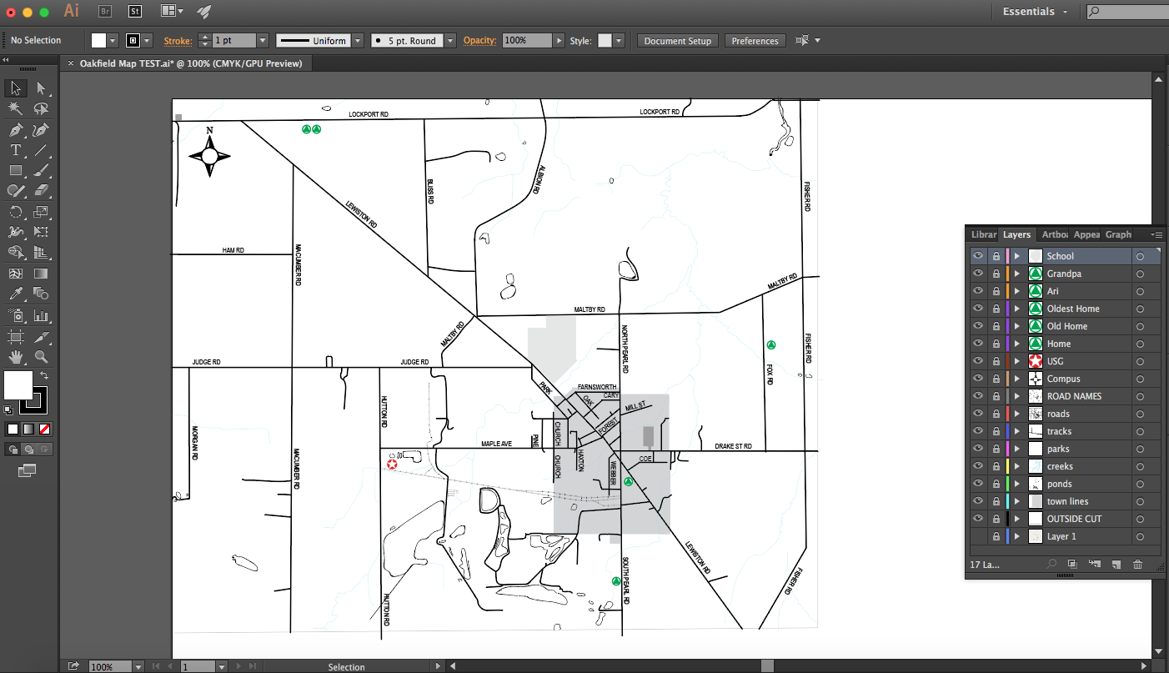
Task: Click the Style swatch in control bar
Action: click(x=605, y=40)
